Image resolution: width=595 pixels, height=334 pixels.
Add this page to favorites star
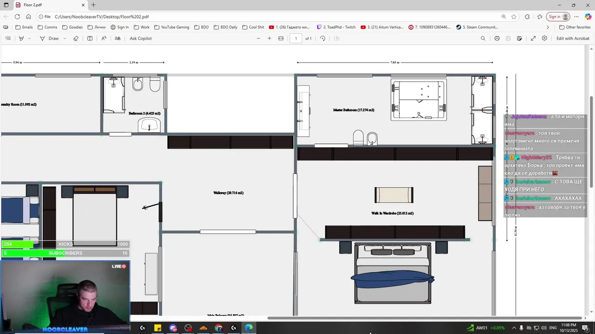pos(514,17)
